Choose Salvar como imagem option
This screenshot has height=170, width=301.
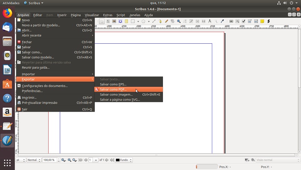coord(129,94)
